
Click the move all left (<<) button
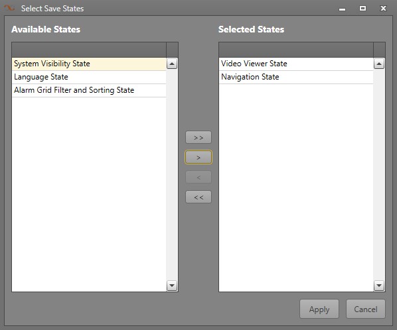point(198,197)
